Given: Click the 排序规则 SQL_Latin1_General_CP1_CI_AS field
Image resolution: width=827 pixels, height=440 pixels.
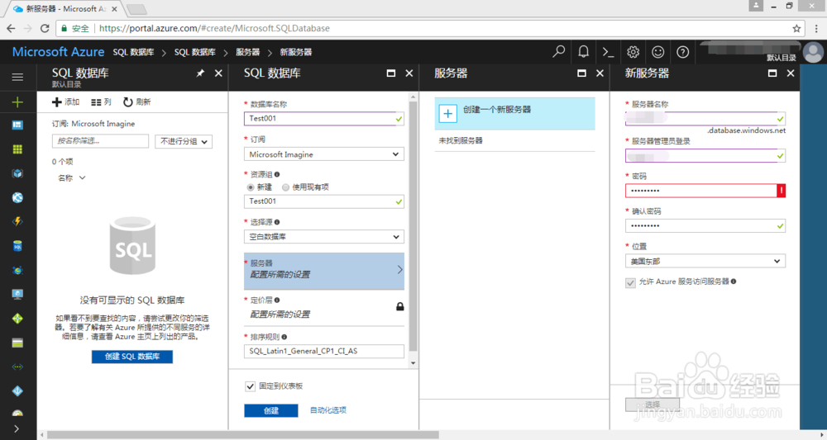Looking at the screenshot, I should click(324, 351).
